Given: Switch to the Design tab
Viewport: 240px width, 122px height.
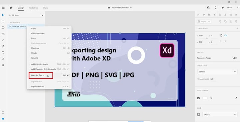Looking at the screenshot, I should [21, 8].
